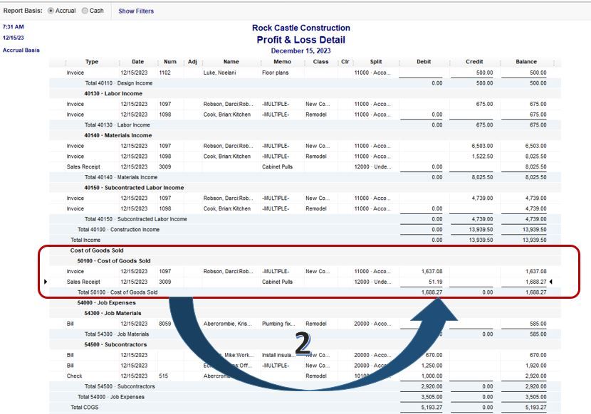Click the Credit column header
Screen dimensions: 591x414
tap(474, 62)
